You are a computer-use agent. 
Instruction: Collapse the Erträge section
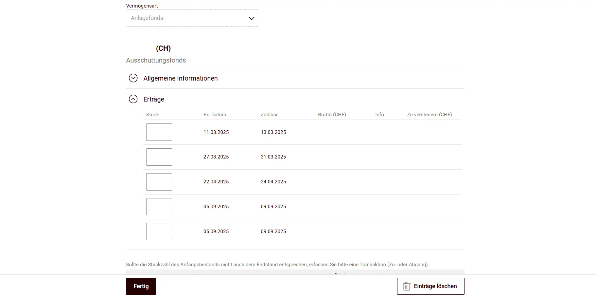pyautogui.click(x=154, y=99)
